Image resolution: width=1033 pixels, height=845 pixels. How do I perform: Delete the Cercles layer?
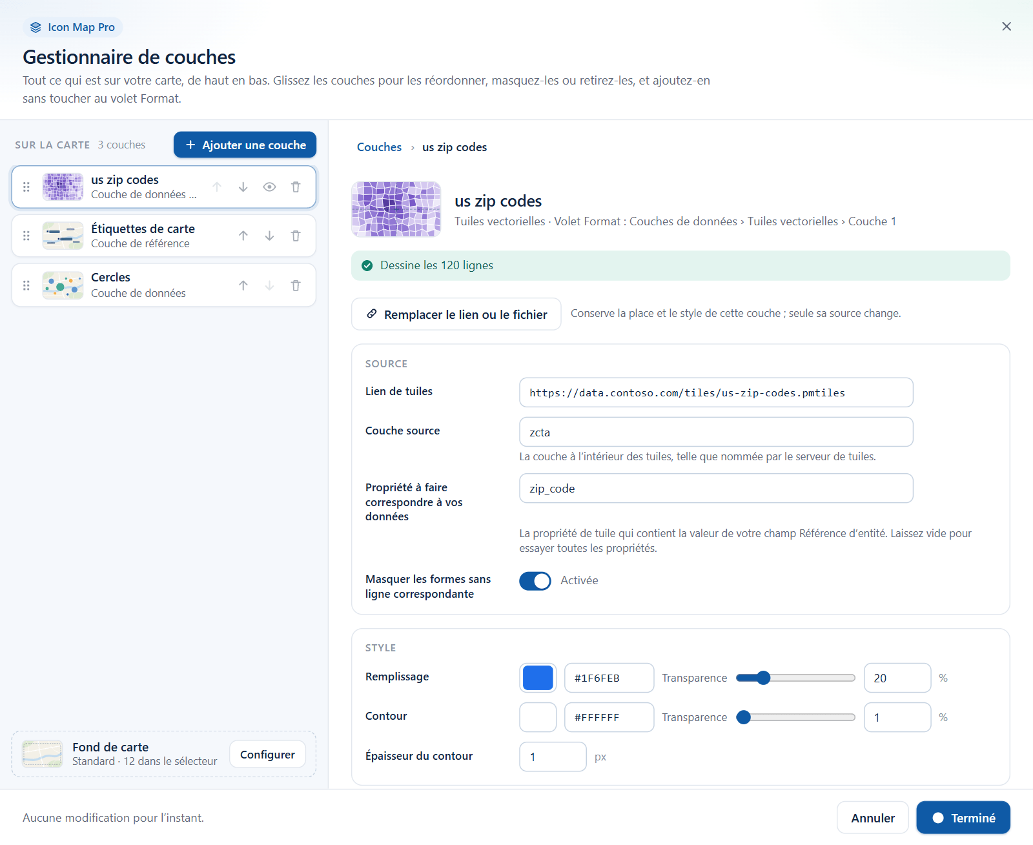296,285
